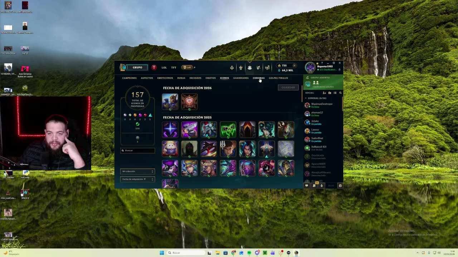Open chat with Jotaky

322,122
